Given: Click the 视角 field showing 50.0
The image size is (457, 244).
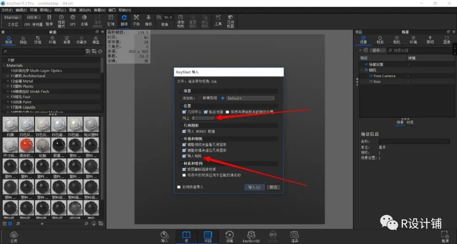Looking at the screenshot, I should pyautogui.click(x=167, y=17).
